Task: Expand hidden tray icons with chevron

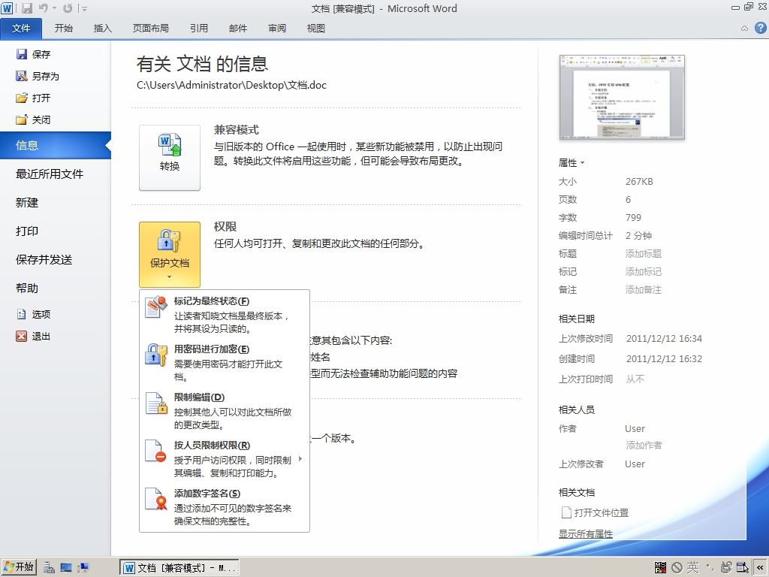Action: click(x=760, y=568)
